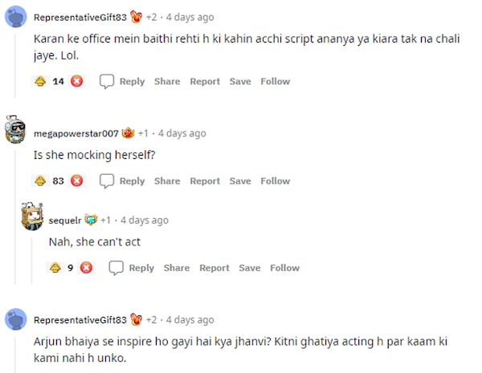Click comment bubble icon under Karan comment
Image resolution: width=482 pixels, height=373 pixels.
pos(107,81)
